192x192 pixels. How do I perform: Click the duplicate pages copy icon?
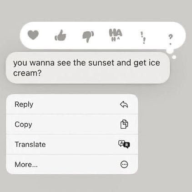(x=124, y=124)
